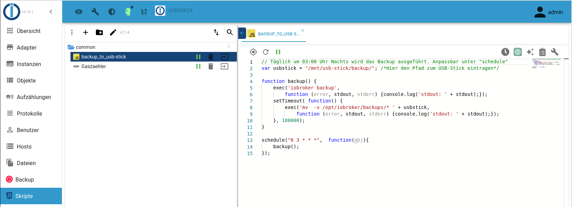This screenshot has width=572, height=207.
Task: Delete the Gaszaehler script
Action: tap(211, 66)
